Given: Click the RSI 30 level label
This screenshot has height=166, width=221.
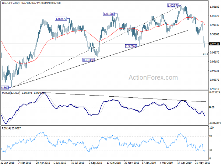Looking at the screenshot, I should pos(210,150).
